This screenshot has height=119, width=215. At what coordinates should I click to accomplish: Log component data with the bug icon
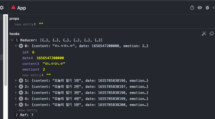[207, 8]
